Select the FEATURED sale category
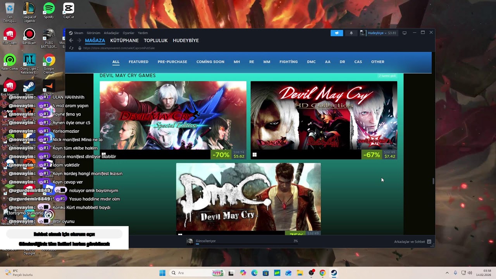This screenshot has width=496, height=279. coord(138,62)
